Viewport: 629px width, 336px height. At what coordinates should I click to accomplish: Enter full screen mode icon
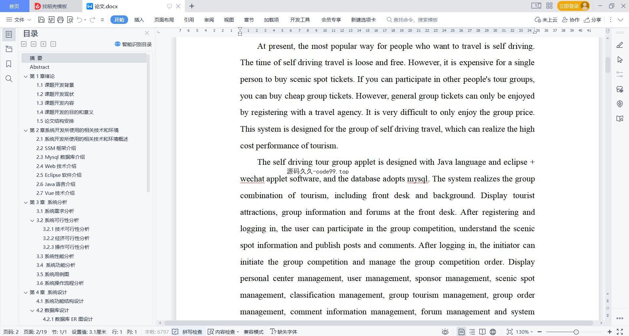(x=620, y=332)
